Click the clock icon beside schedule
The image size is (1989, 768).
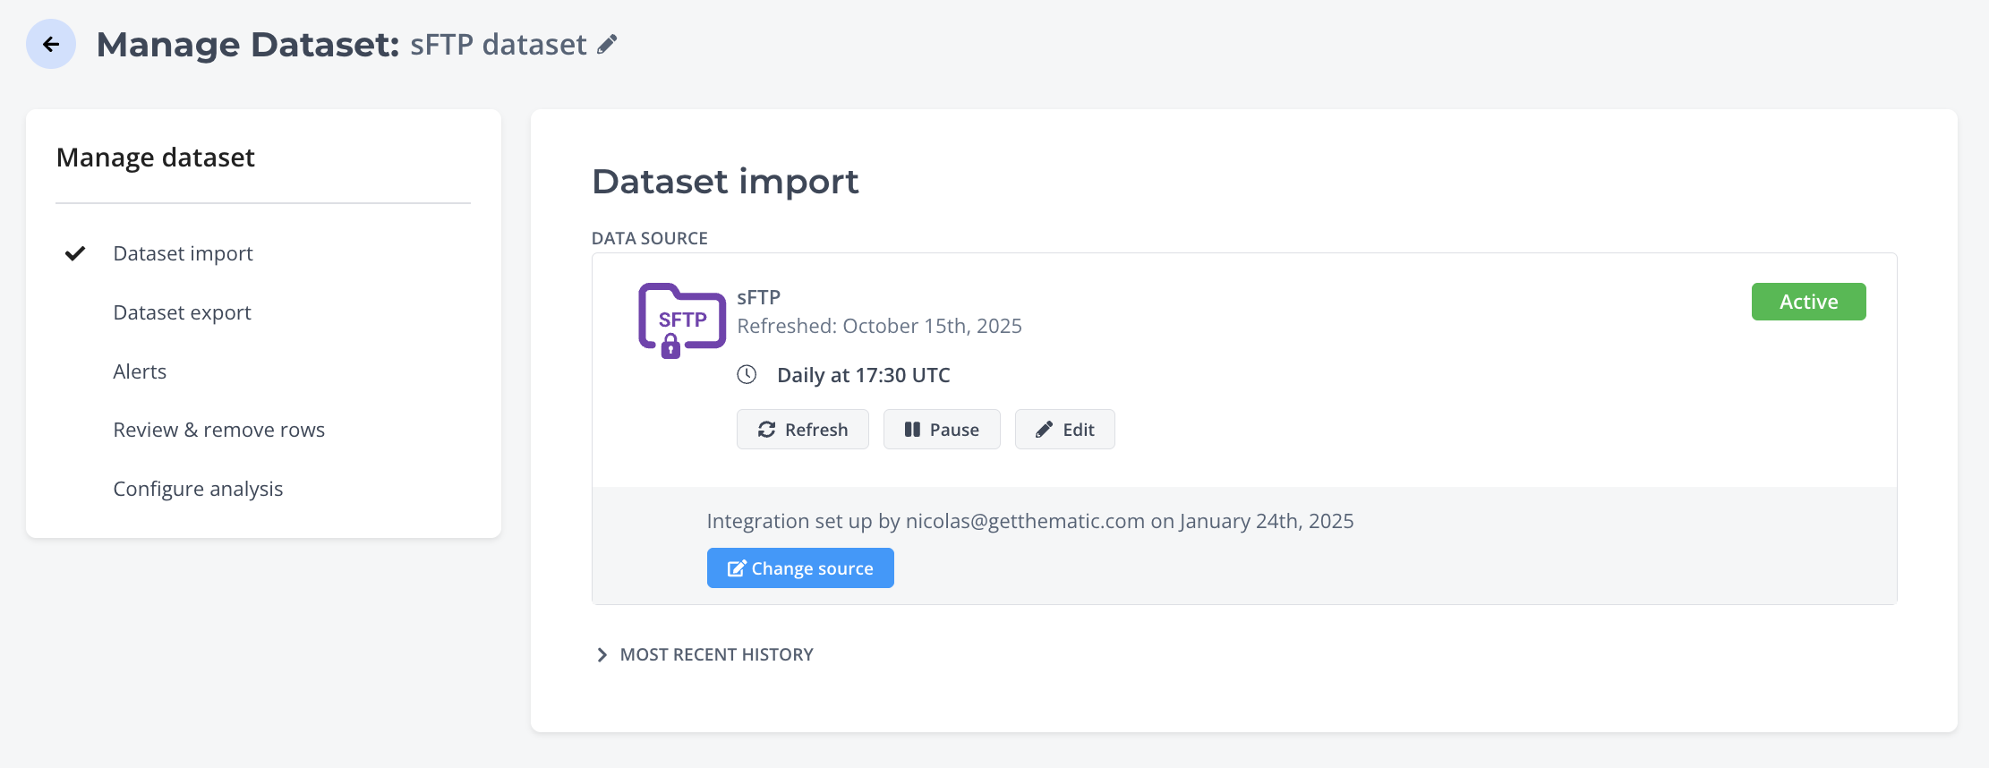(747, 374)
